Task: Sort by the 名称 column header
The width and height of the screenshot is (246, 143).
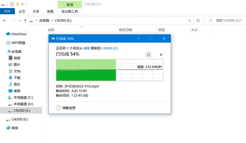Action: point(51,30)
